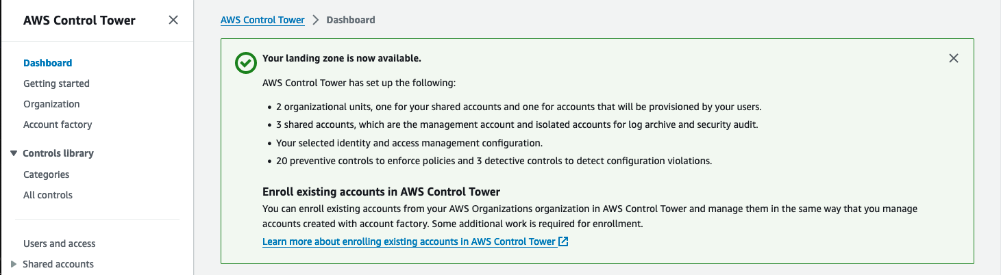Click AWS Control Tower sidebar title
Viewport: 1001px width, 275px height.
pos(79,21)
